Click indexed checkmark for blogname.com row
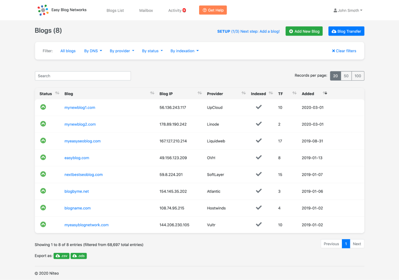This screenshot has height=280, width=399. pyautogui.click(x=259, y=208)
